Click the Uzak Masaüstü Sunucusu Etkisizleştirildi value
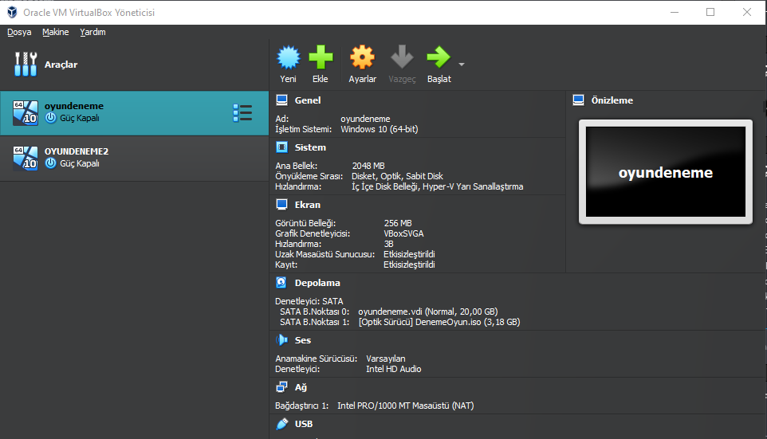This screenshot has width=767, height=439. point(409,254)
